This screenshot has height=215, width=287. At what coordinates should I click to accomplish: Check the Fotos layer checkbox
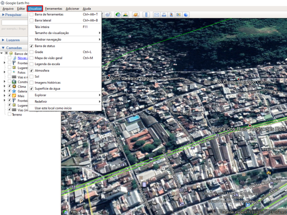[x=10, y=72]
